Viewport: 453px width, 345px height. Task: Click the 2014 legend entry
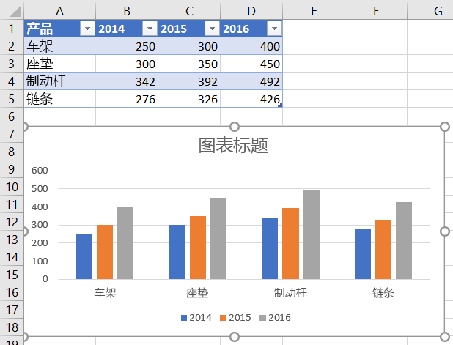pos(196,318)
